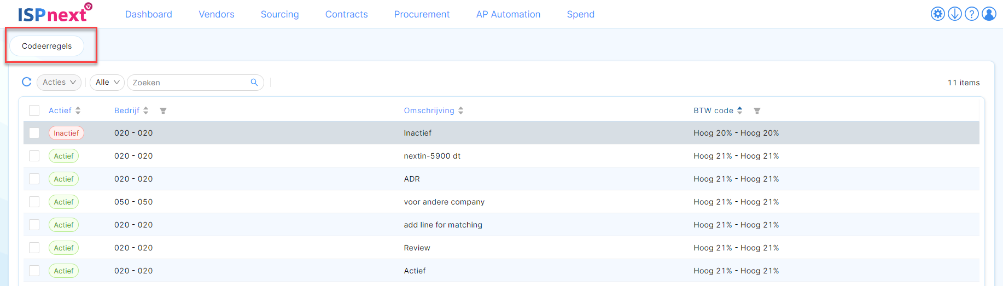Tick the select-all checkbox in header
The width and height of the screenshot is (1003, 286).
34,110
